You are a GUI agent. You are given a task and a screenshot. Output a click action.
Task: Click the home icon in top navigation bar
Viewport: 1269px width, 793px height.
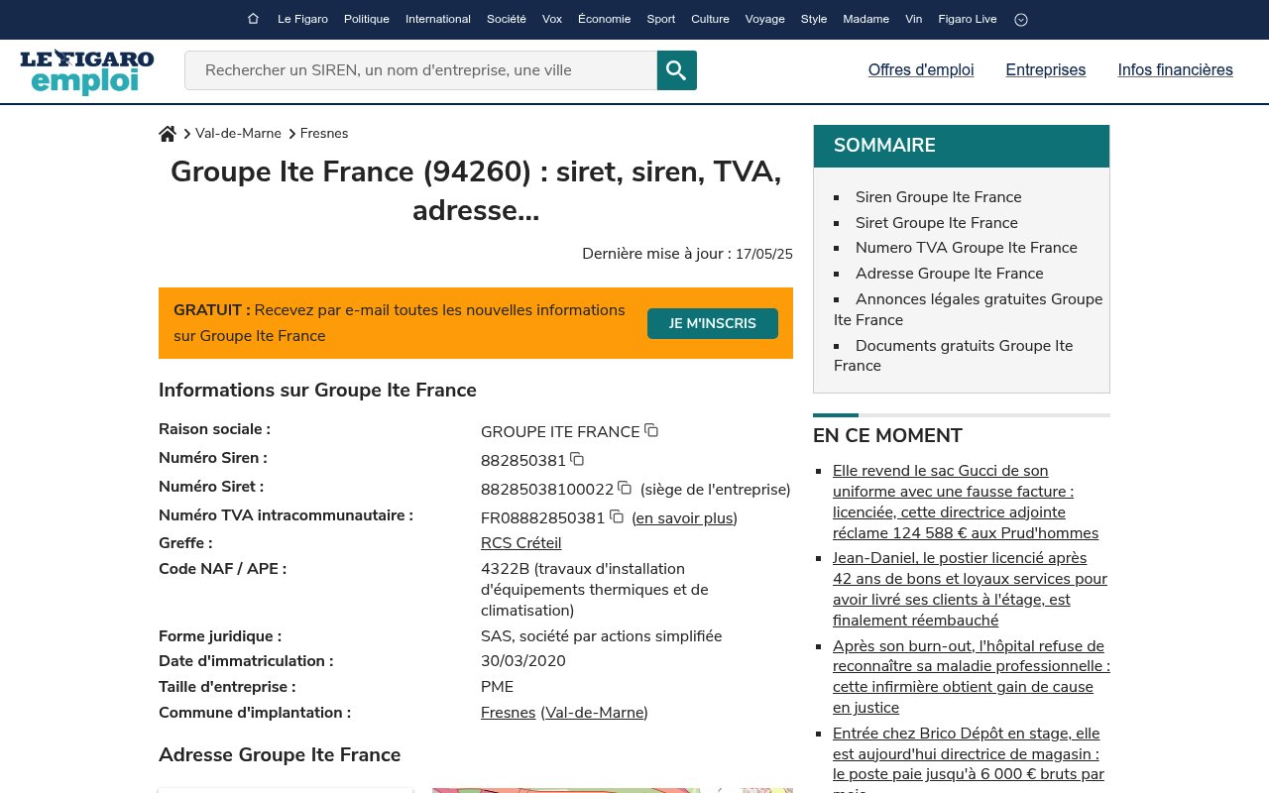[253, 19]
